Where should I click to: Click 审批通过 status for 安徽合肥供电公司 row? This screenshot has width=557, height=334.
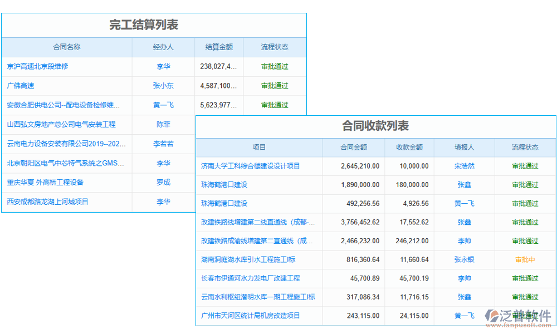275,105
